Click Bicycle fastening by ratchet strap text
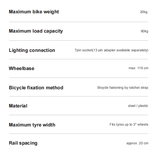 click(x=123, y=88)
